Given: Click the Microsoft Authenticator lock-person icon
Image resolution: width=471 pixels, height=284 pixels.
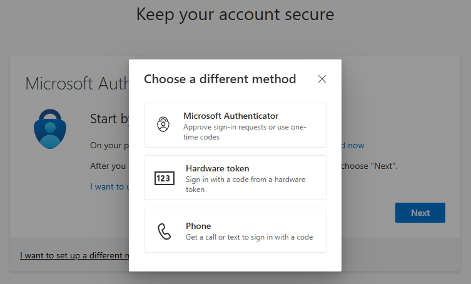Looking at the screenshot, I should [x=163, y=125].
